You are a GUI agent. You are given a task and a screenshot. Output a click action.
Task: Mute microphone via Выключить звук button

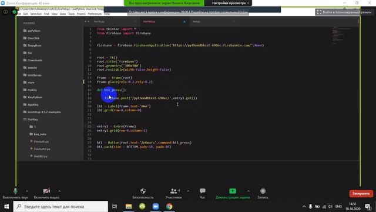coord(15,194)
